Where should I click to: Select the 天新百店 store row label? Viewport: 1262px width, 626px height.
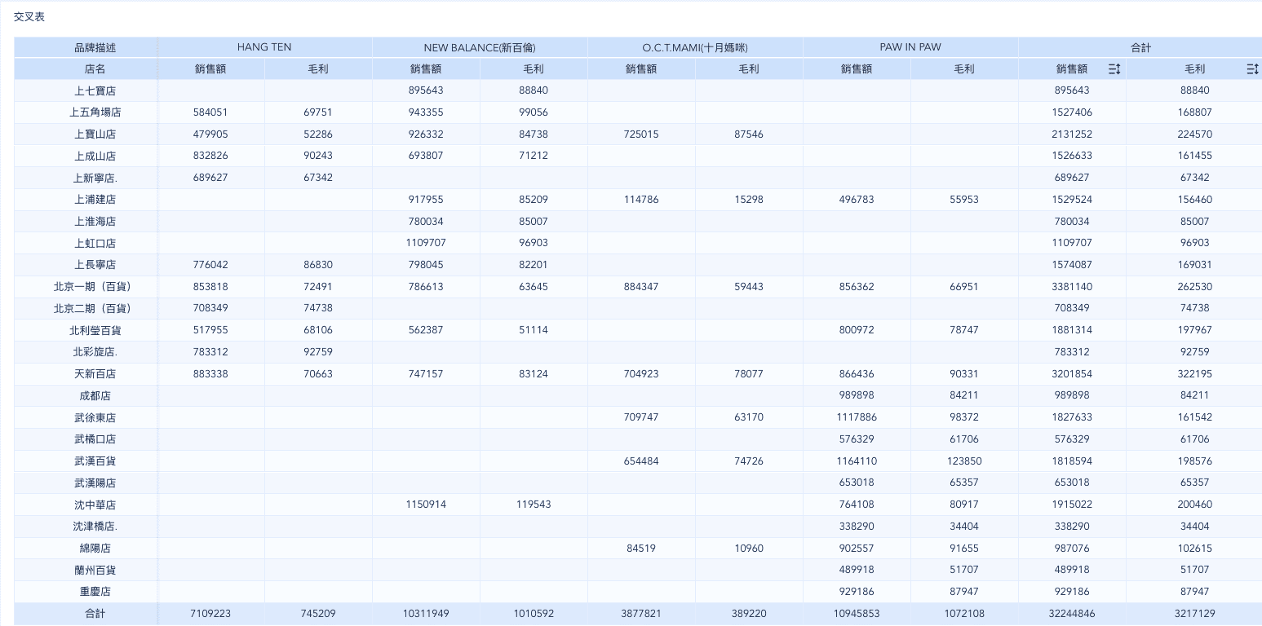click(95, 374)
